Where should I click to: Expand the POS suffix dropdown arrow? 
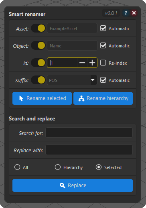pyautogui.click(x=93, y=80)
